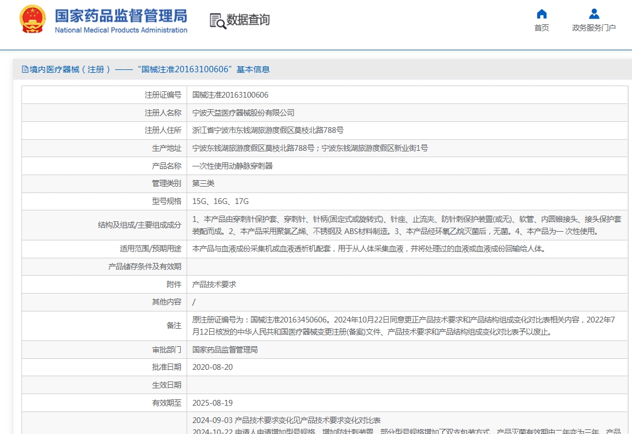Screen dimensions: 632x434
Task: Click the expiry date 2025-08-19
Action: [x=213, y=403]
